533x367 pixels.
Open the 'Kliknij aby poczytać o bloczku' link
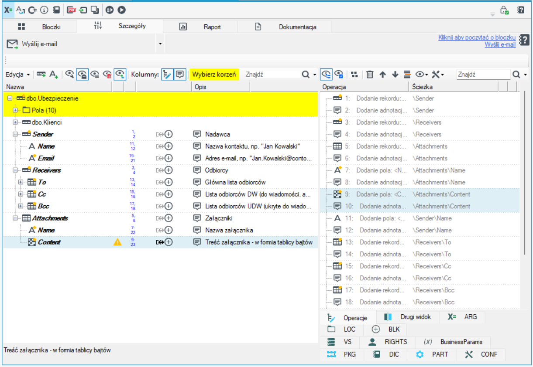477,37
